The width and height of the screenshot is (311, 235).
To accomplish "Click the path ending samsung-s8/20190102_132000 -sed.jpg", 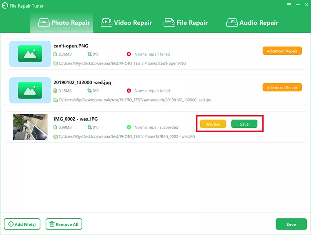I will [x=135, y=100].
